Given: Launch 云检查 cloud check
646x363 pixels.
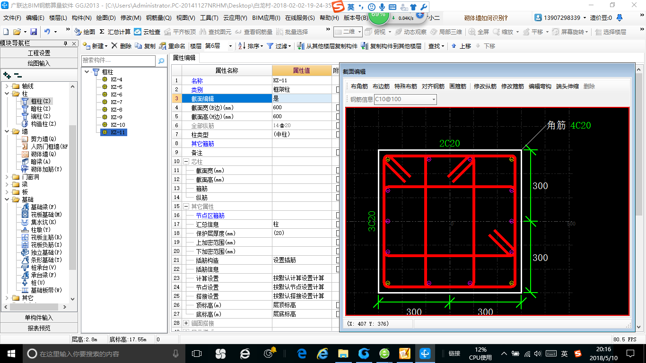Looking at the screenshot, I should 147,32.
